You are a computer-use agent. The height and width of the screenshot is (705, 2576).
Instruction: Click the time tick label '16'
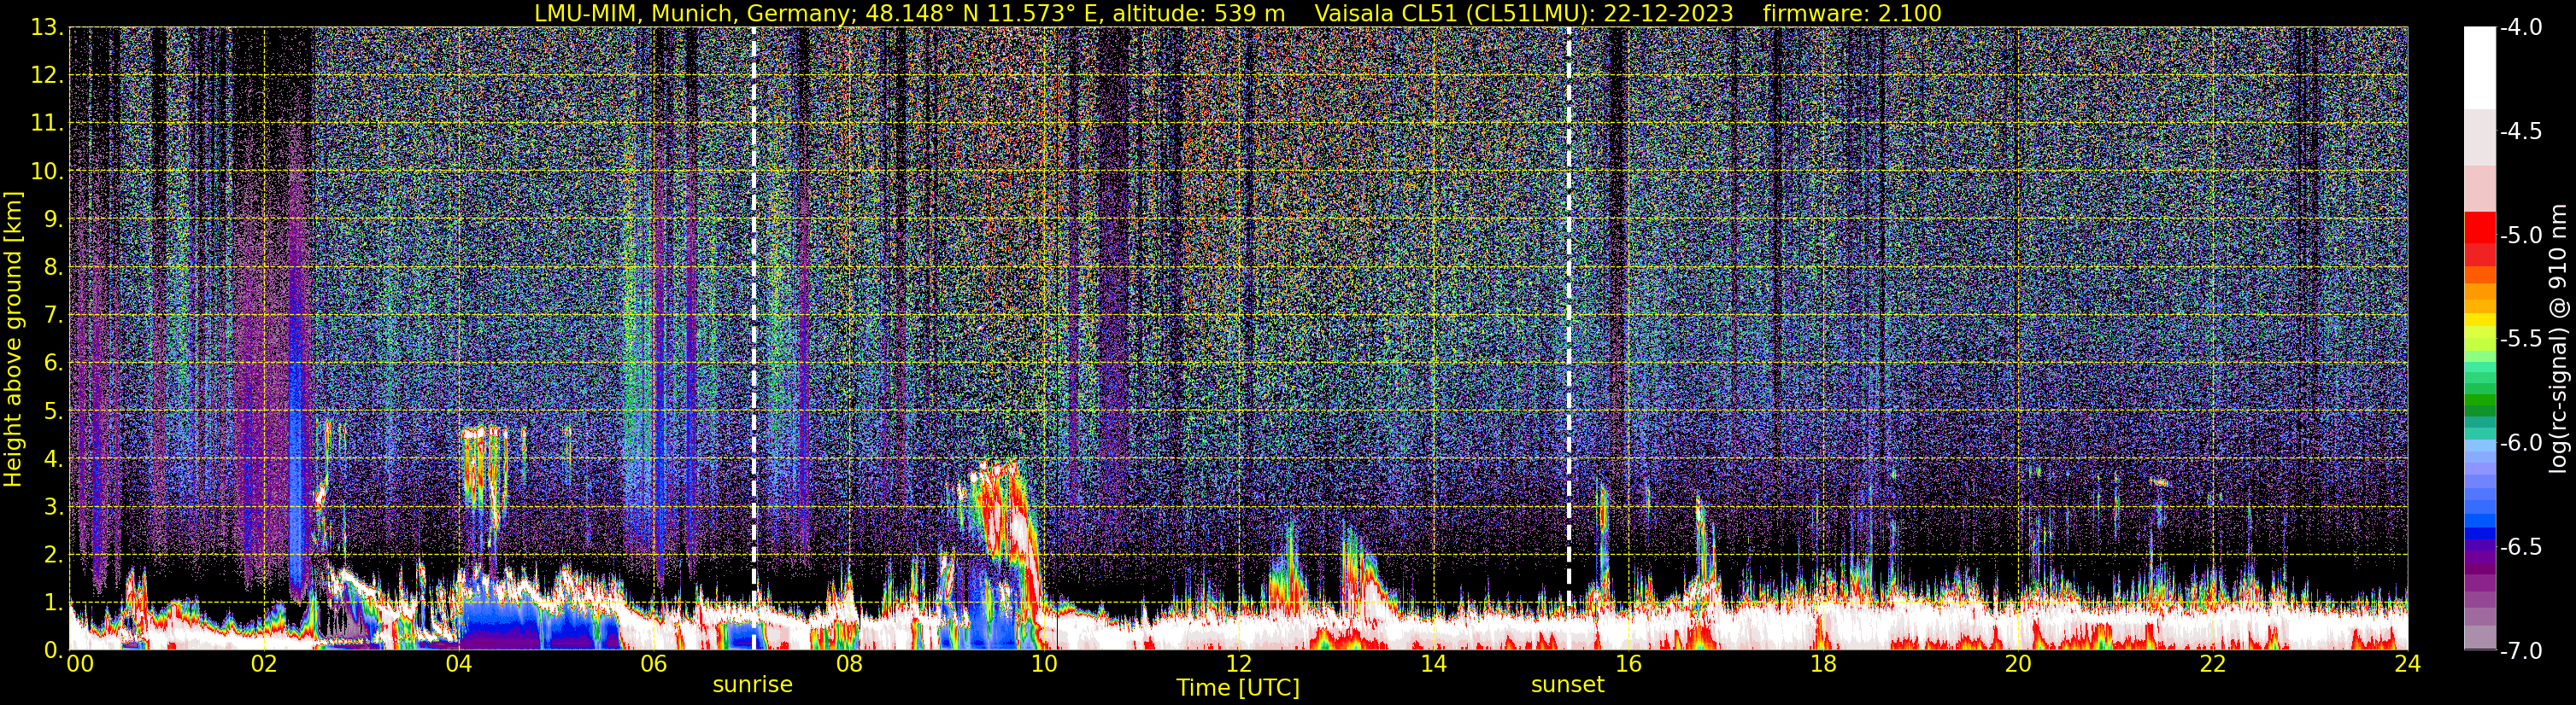(x=1628, y=665)
